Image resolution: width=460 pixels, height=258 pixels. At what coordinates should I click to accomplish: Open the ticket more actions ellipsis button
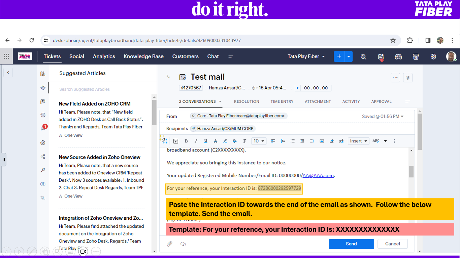coord(395,78)
